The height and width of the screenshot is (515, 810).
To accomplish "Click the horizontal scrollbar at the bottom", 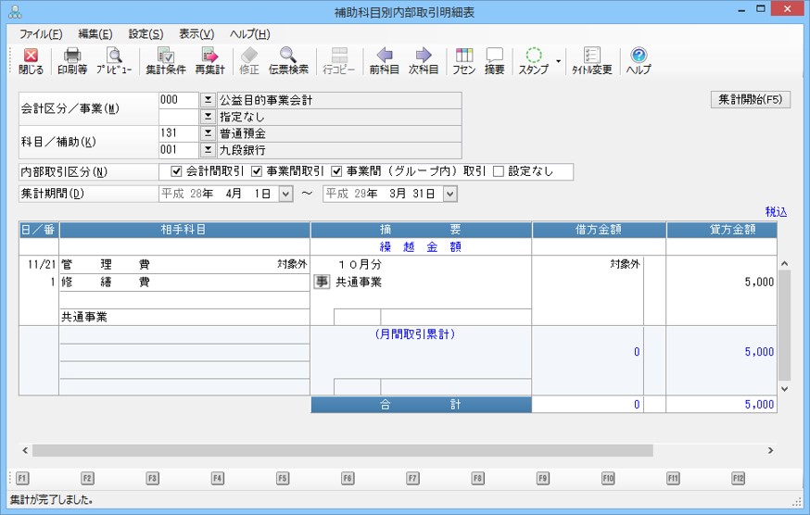I will 343,450.
